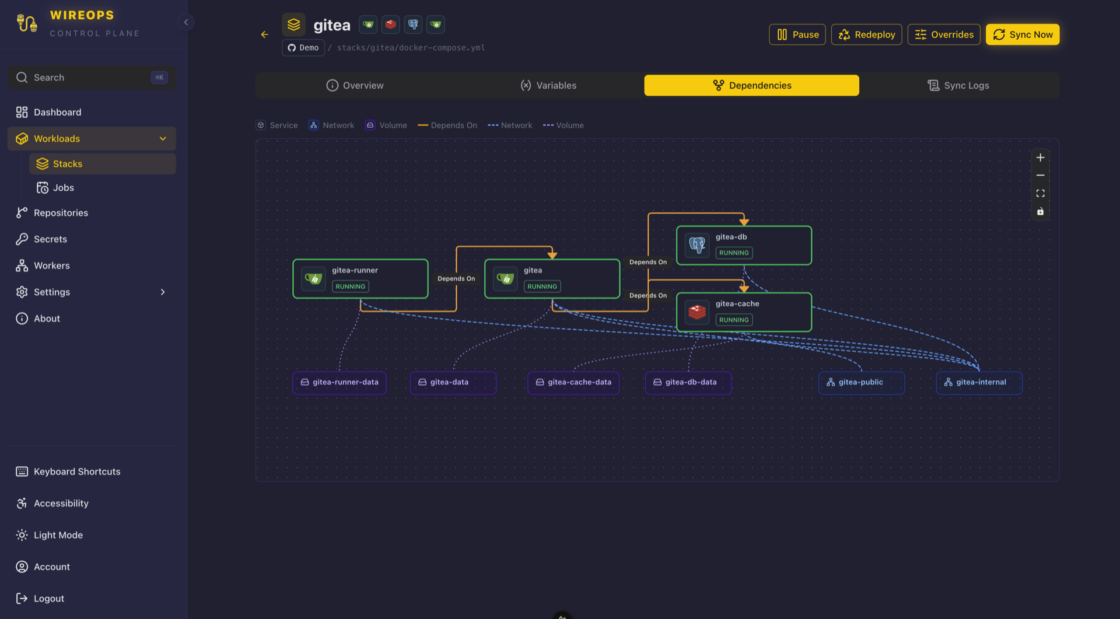1120x619 pixels.
Task: Click the Service legend icon
Action: click(261, 125)
